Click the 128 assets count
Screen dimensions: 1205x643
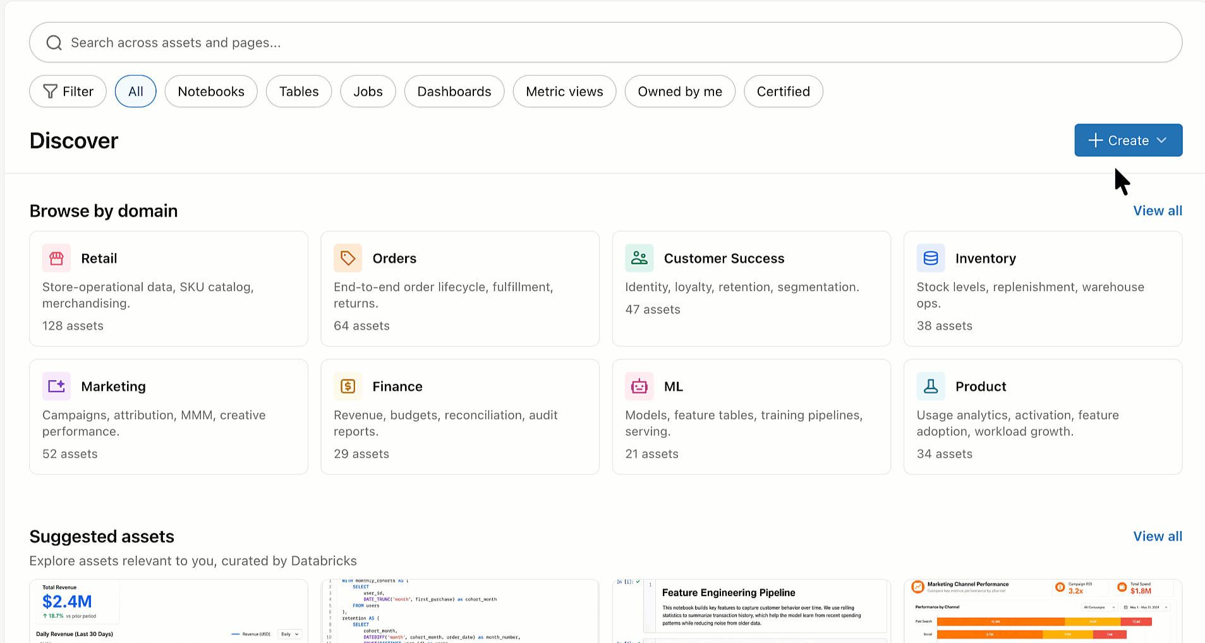[x=73, y=326]
